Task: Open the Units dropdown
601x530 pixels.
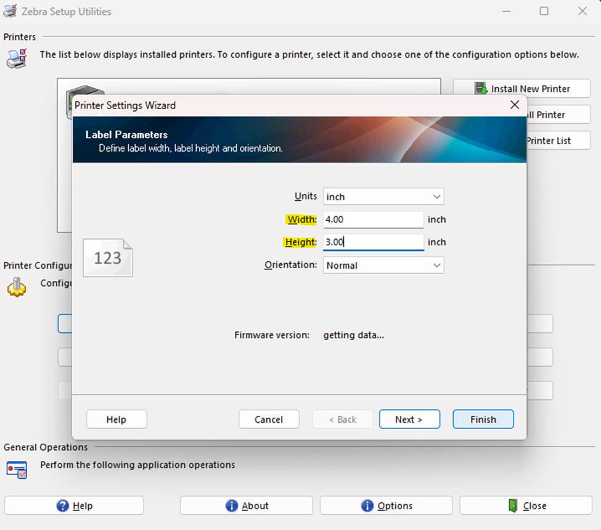Action: tap(383, 197)
